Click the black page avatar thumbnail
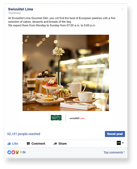137x169 pixels. point(119,143)
